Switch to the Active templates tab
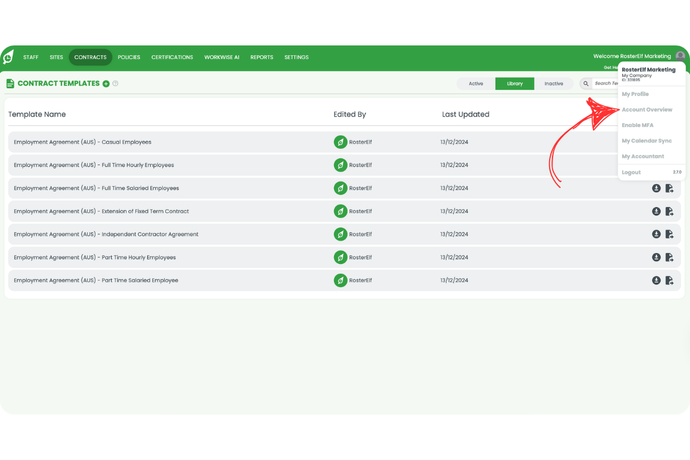 click(x=476, y=84)
